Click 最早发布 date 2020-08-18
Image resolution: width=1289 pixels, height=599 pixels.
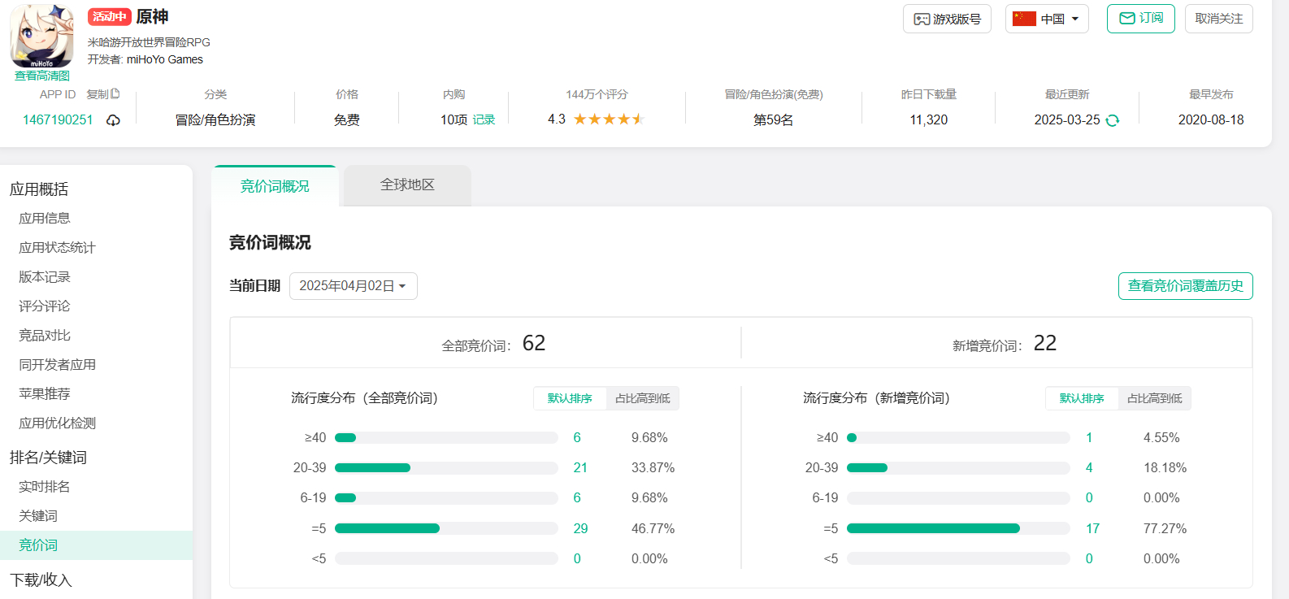[x=1211, y=119]
